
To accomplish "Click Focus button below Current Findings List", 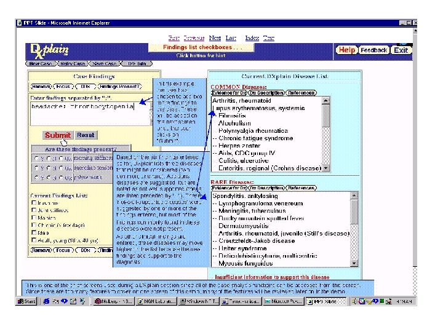I will [63, 250].
